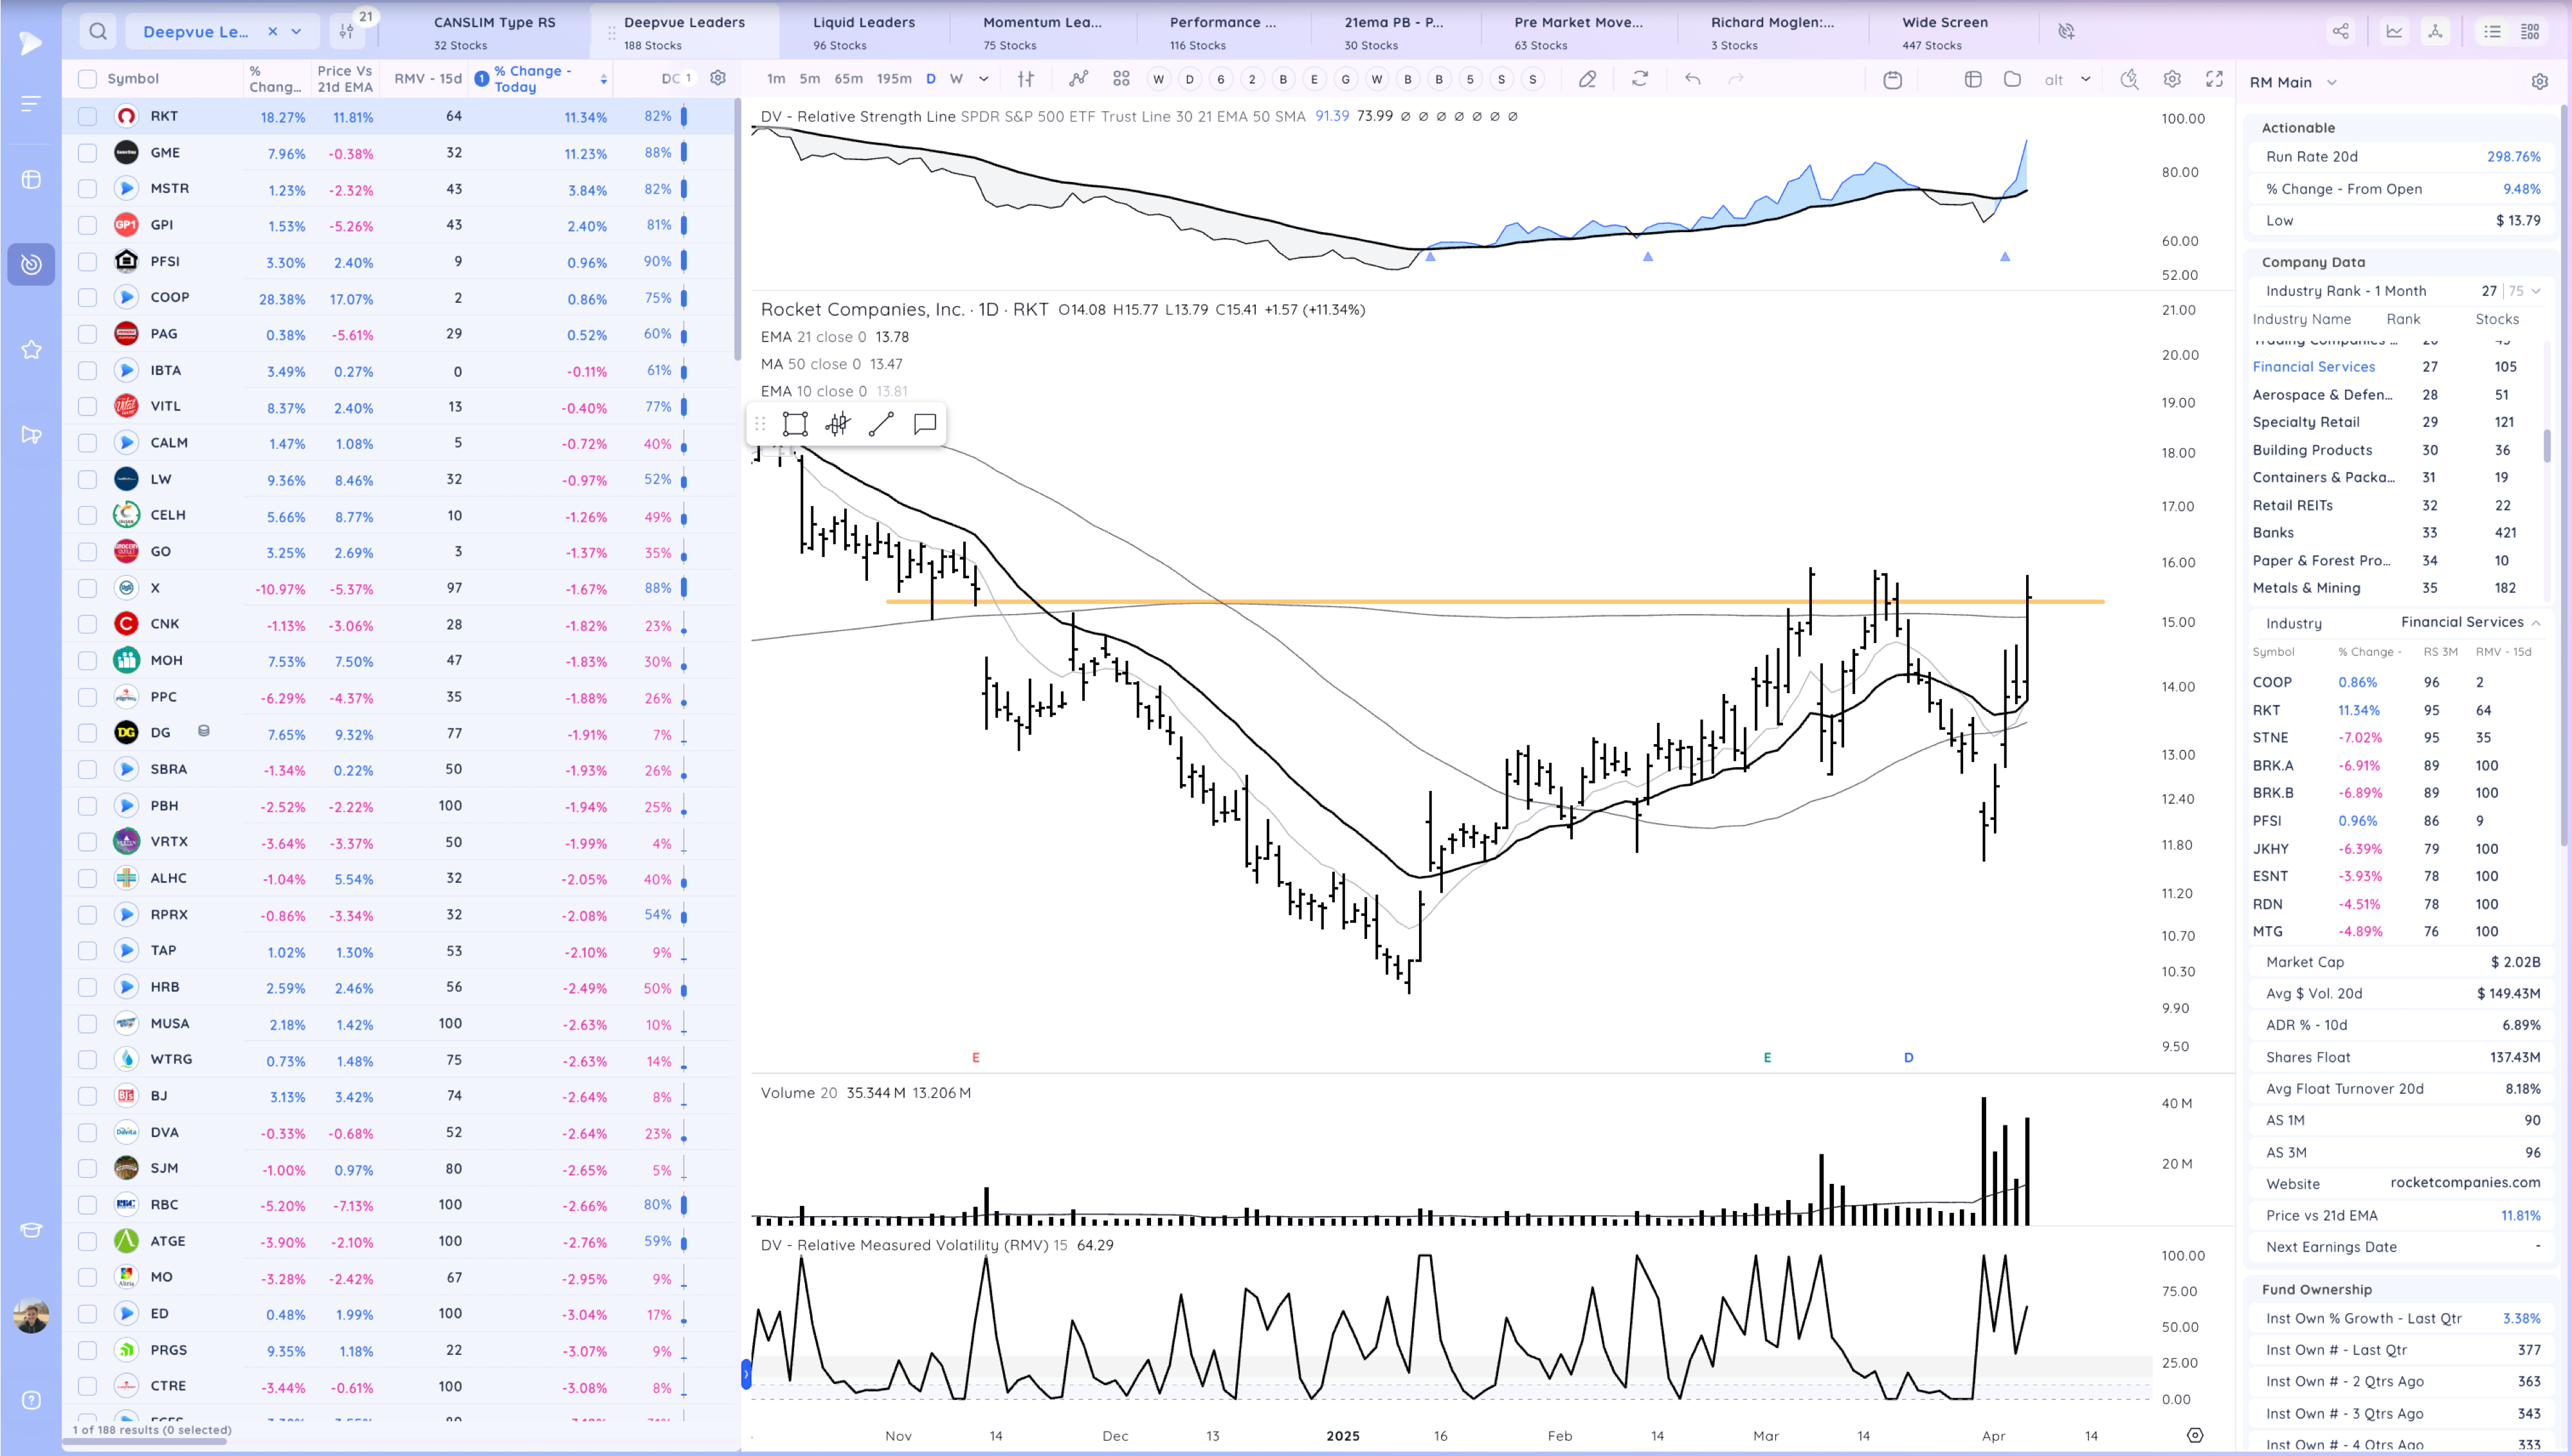The image size is (2572, 1456).
Task: Collapse the Industry Financial Services section
Action: (2536, 622)
